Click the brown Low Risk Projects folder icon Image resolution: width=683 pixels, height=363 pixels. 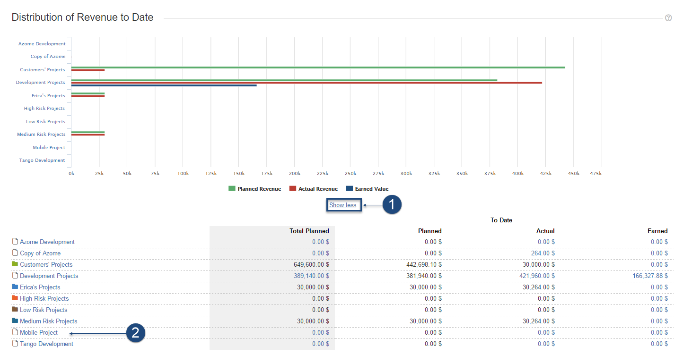tap(15, 310)
